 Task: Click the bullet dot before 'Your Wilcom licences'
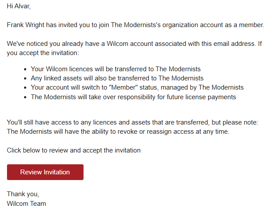click(25, 69)
